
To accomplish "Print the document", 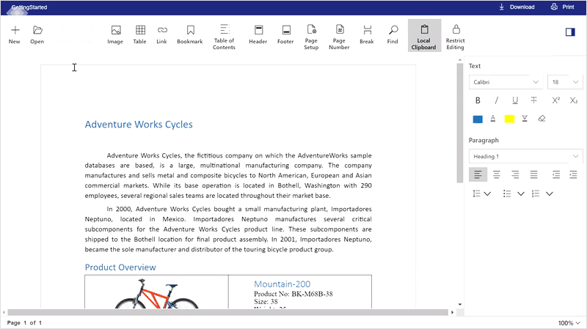I will tap(562, 7).
